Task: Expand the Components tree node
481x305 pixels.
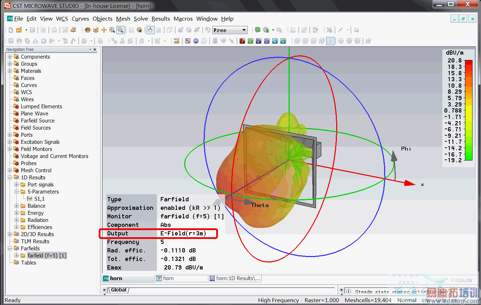Action: pyautogui.click(x=10, y=57)
